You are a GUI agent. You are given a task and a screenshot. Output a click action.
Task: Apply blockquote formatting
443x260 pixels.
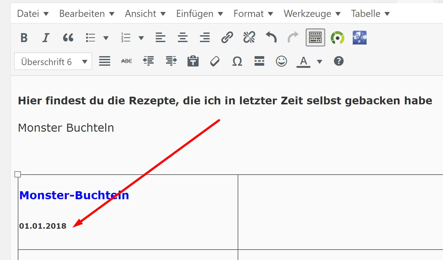pos(68,38)
